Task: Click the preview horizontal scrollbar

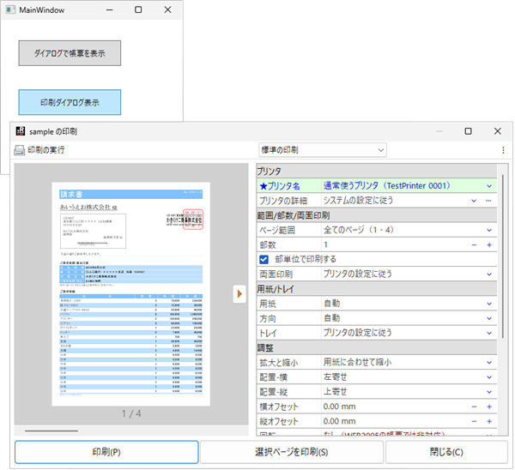Action: click(51, 431)
